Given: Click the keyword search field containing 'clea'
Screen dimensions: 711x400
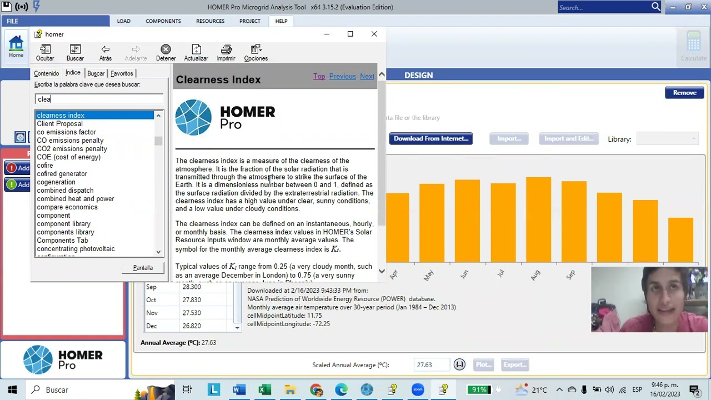Looking at the screenshot, I should coord(99,99).
